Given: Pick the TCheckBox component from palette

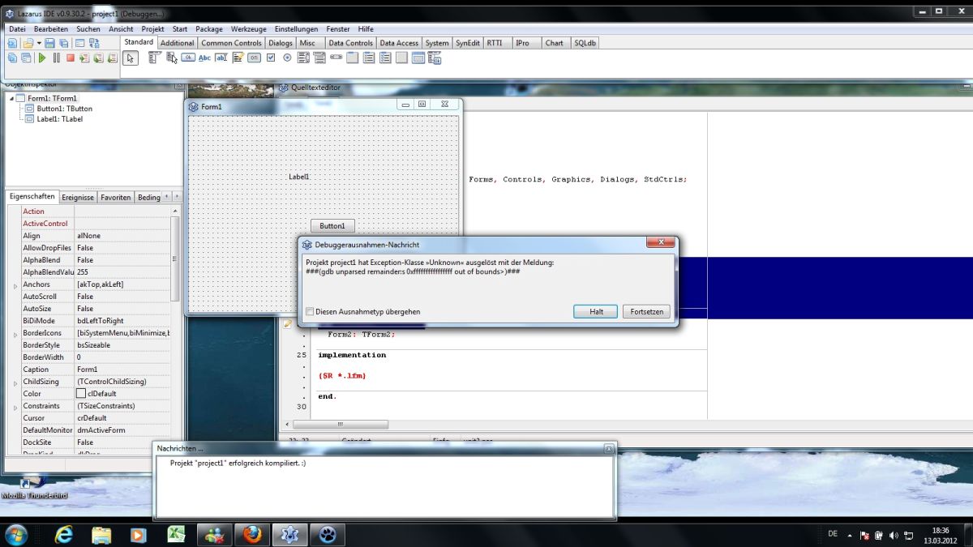Looking at the screenshot, I should (271, 58).
